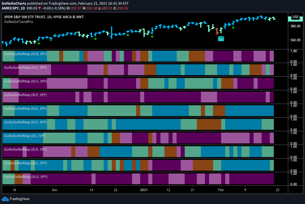Select the GoNoGoRelMap (XLV, SPY) label
This screenshot has width=305, height=204.
point(26,81)
